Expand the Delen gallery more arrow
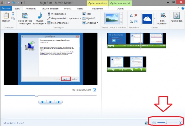Viewport: 185px width, 126px height. pyautogui.click(x=155, y=23)
